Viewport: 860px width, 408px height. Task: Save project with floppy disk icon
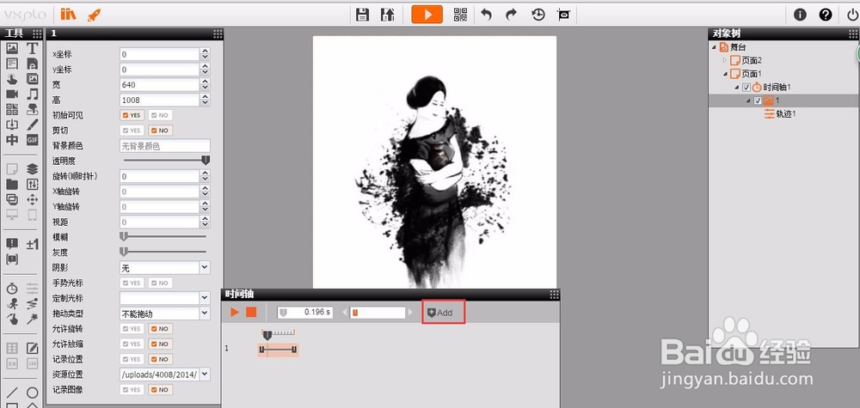pyautogui.click(x=362, y=15)
